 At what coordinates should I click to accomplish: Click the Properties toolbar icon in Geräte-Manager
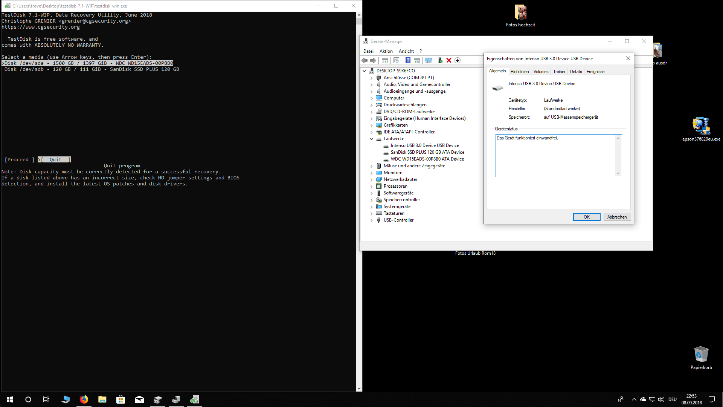(x=396, y=60)
